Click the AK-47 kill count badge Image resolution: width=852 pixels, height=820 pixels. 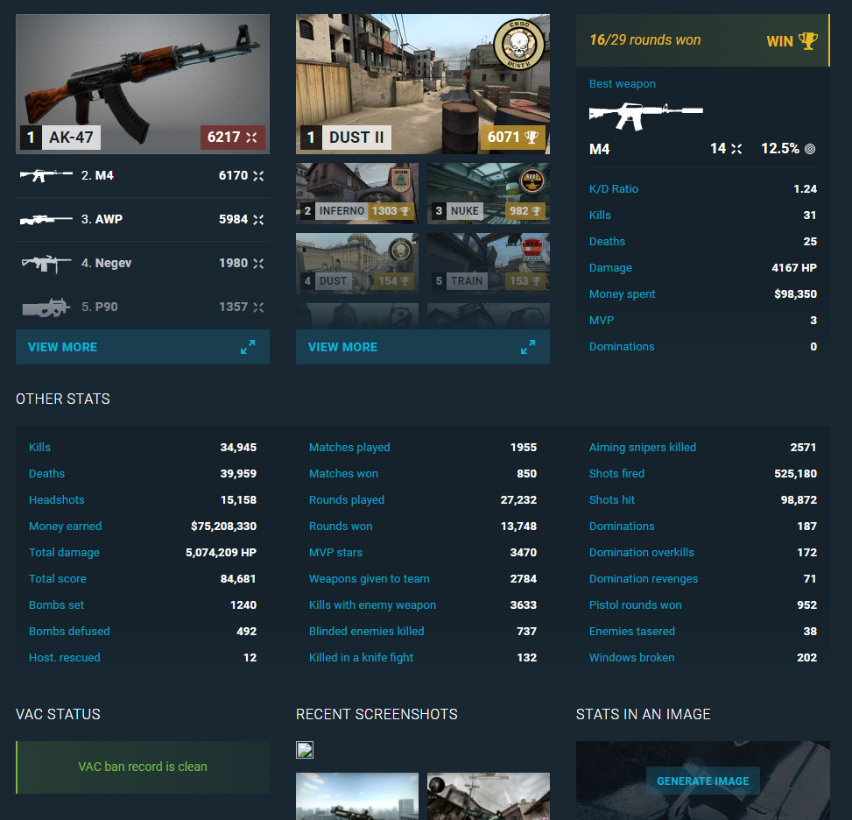233,138
